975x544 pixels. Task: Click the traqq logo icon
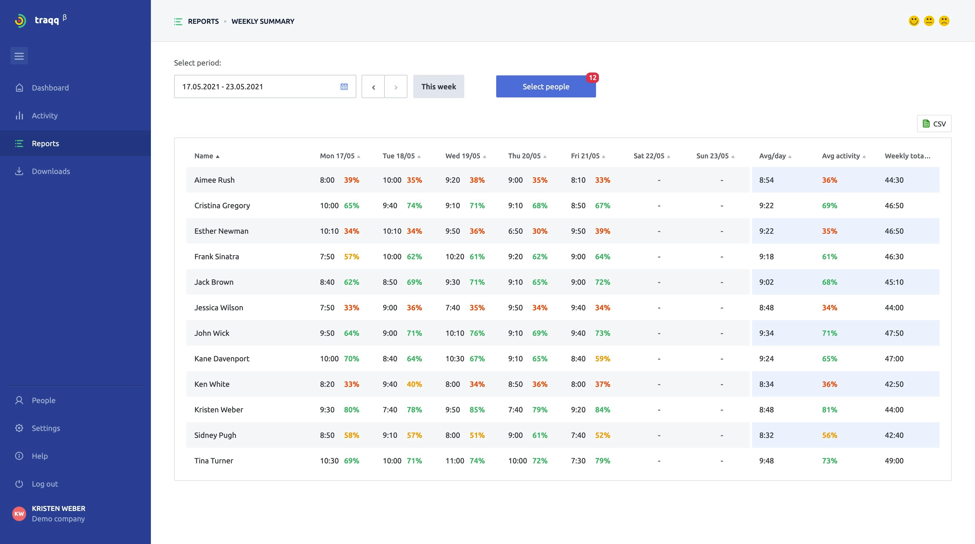pos(20,20)
